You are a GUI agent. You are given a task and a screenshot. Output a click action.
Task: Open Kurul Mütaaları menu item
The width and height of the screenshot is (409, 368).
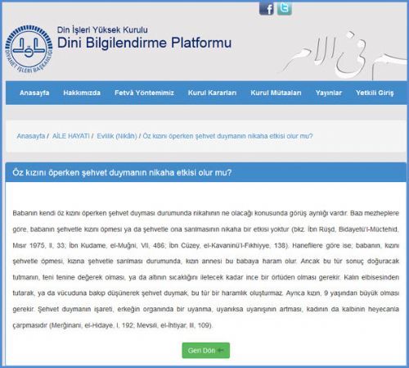[276, 93]
